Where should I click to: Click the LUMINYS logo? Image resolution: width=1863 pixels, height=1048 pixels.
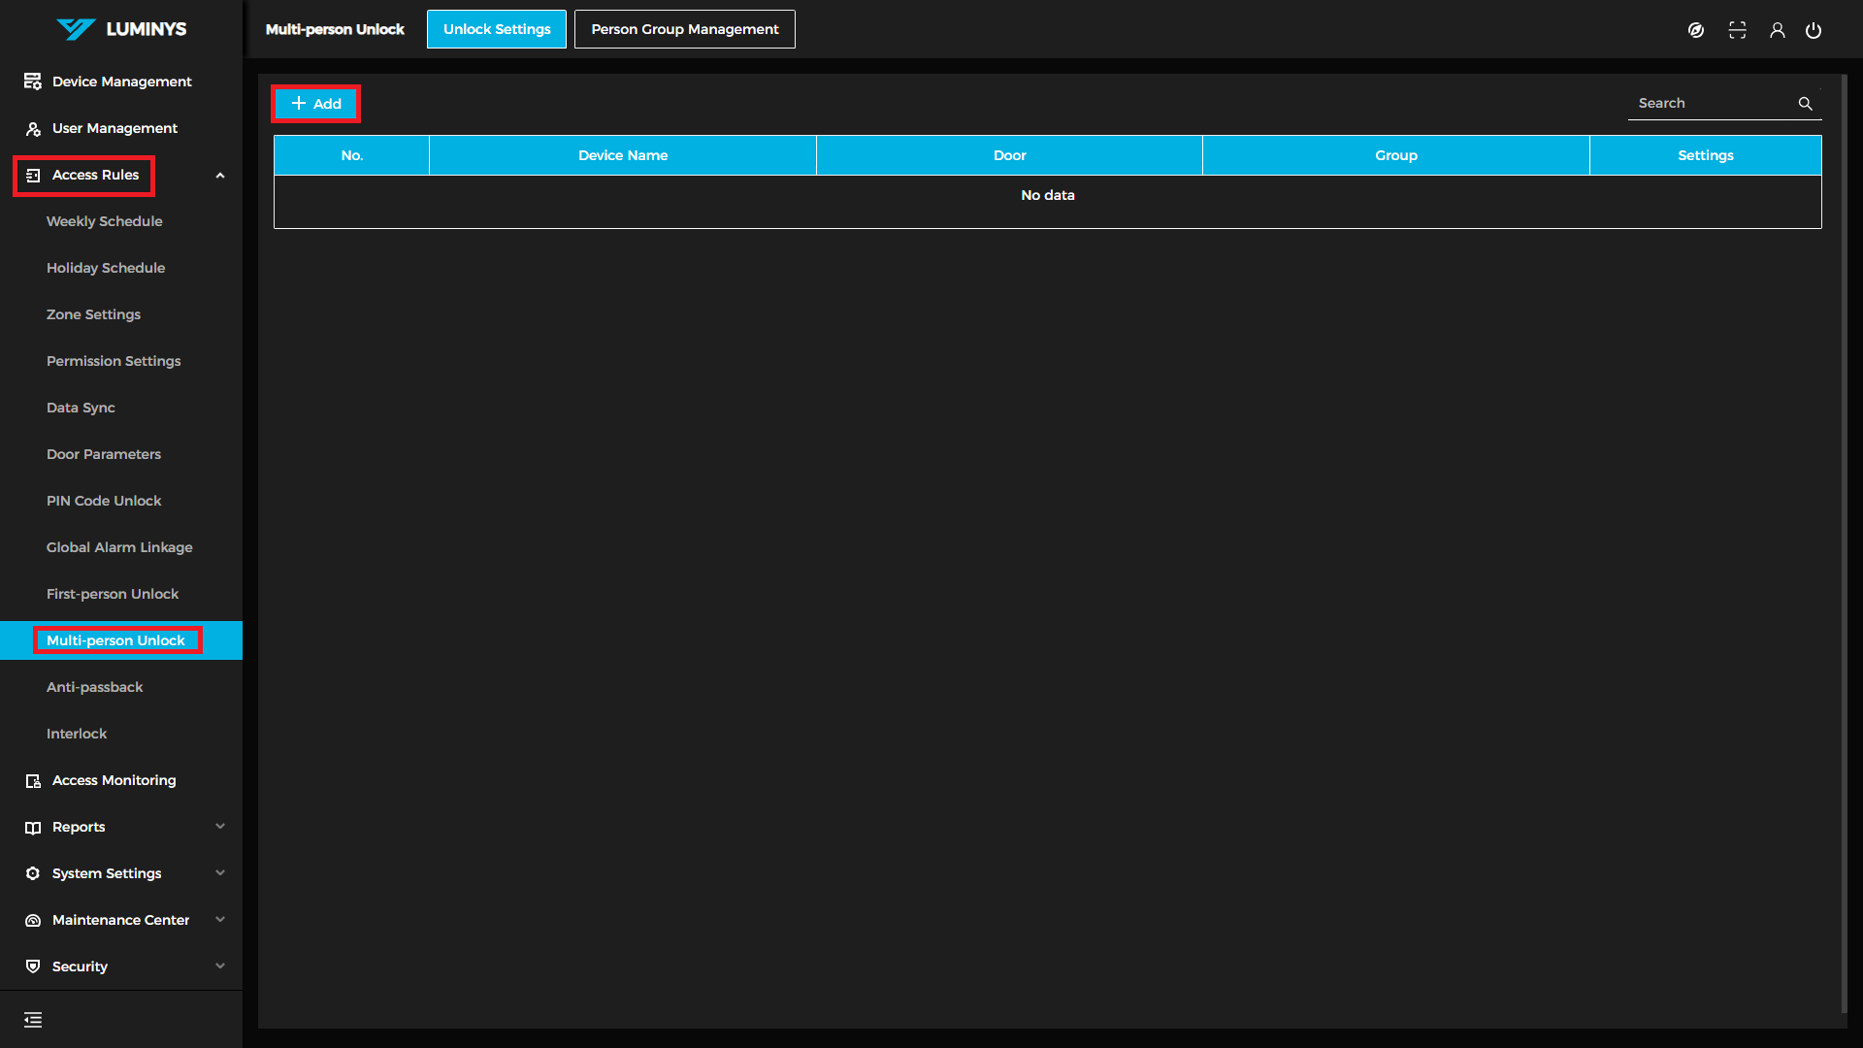(121, 29)
